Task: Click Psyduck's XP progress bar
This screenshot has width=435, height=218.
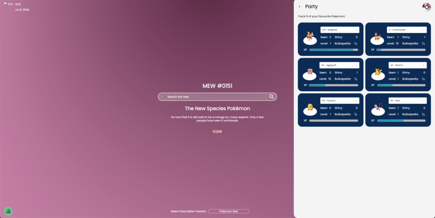Action: (x=334, y=121)
